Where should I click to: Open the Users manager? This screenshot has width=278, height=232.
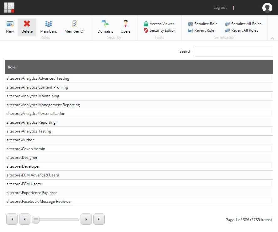(x=126, y=27)
